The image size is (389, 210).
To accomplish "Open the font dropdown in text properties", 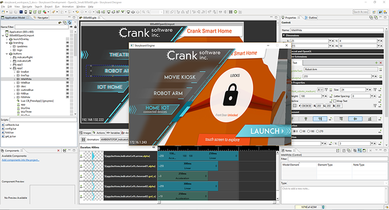I will point(320,90).
